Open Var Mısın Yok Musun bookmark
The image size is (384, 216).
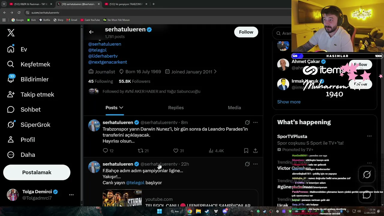[x=116, y=20]
